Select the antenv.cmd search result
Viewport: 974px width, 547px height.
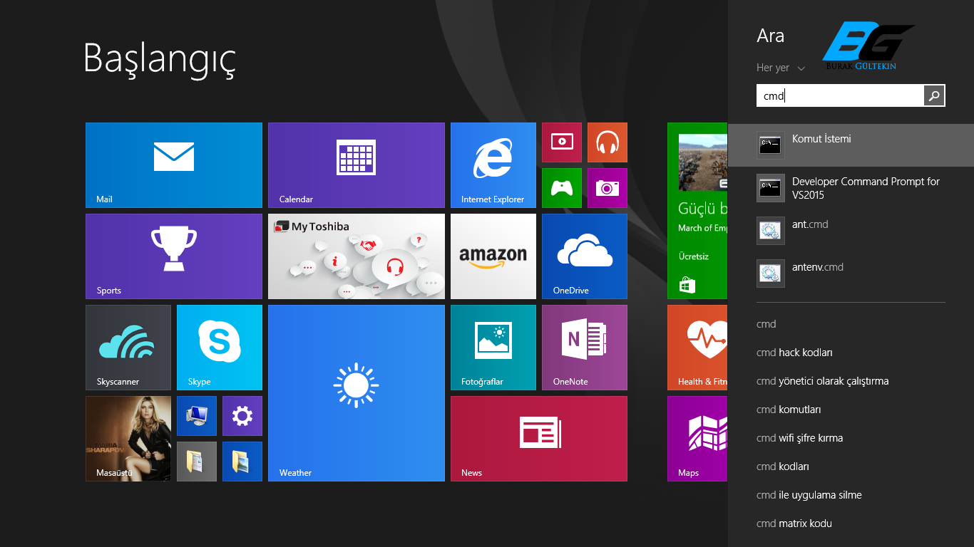[x=851, y=273]
